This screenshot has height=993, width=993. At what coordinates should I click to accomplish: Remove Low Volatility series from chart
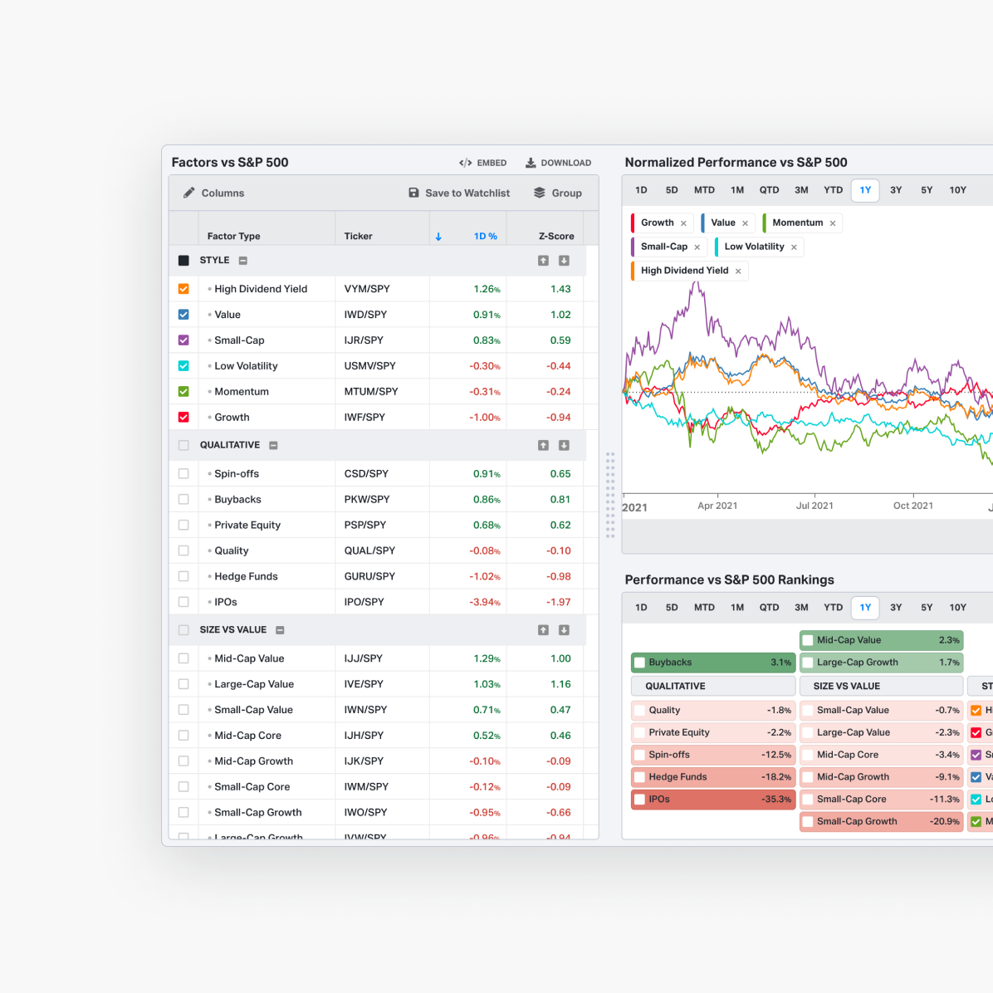point(794,247)
